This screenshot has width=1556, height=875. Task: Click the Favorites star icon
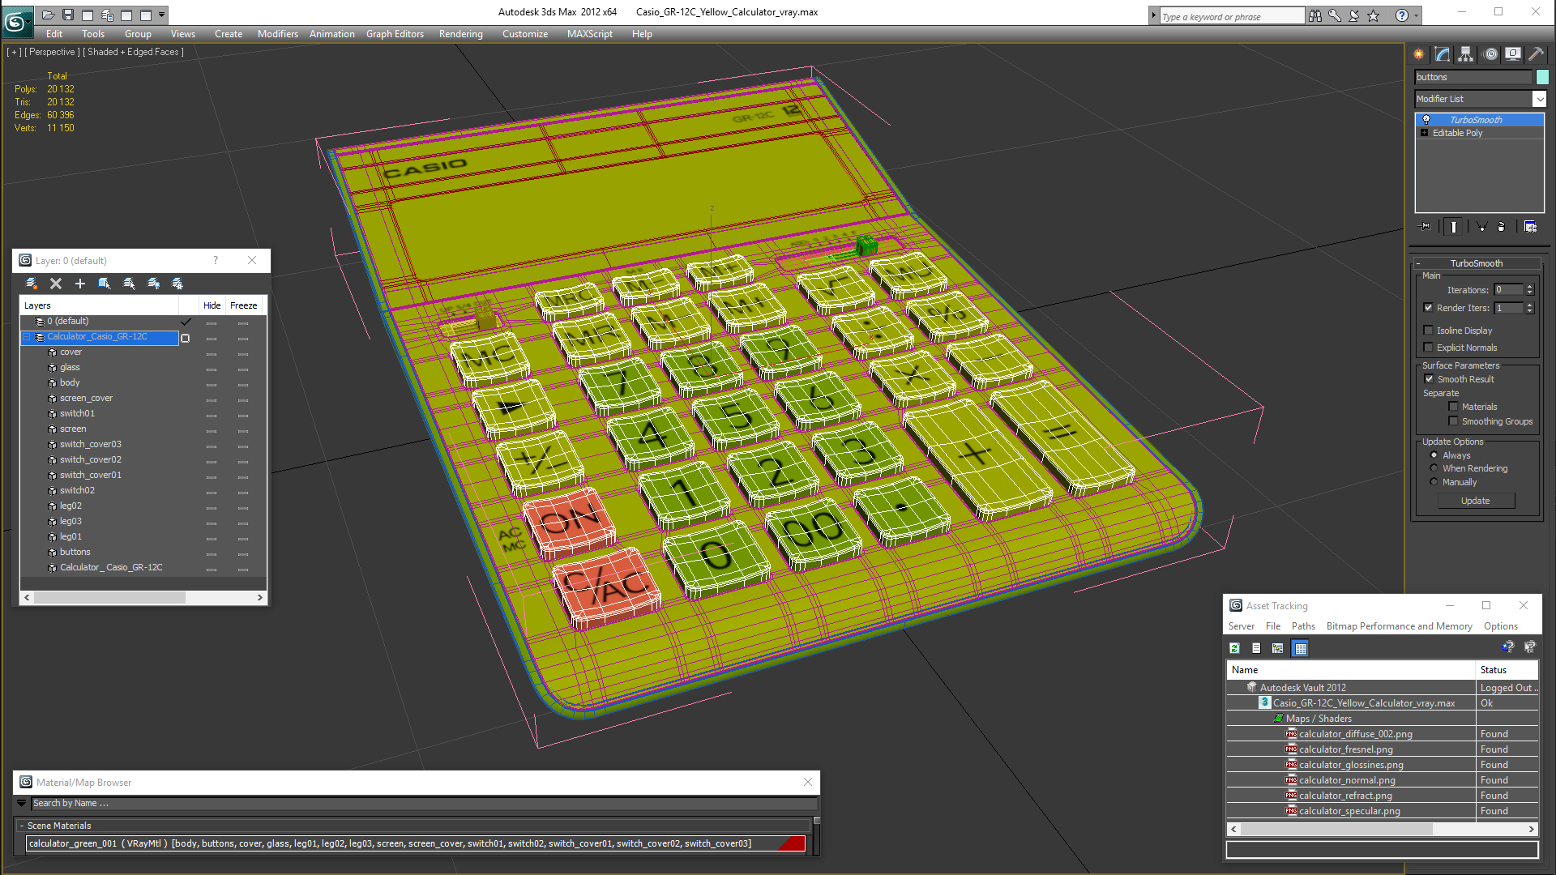pyautogui.click(x=1374, y=15)
